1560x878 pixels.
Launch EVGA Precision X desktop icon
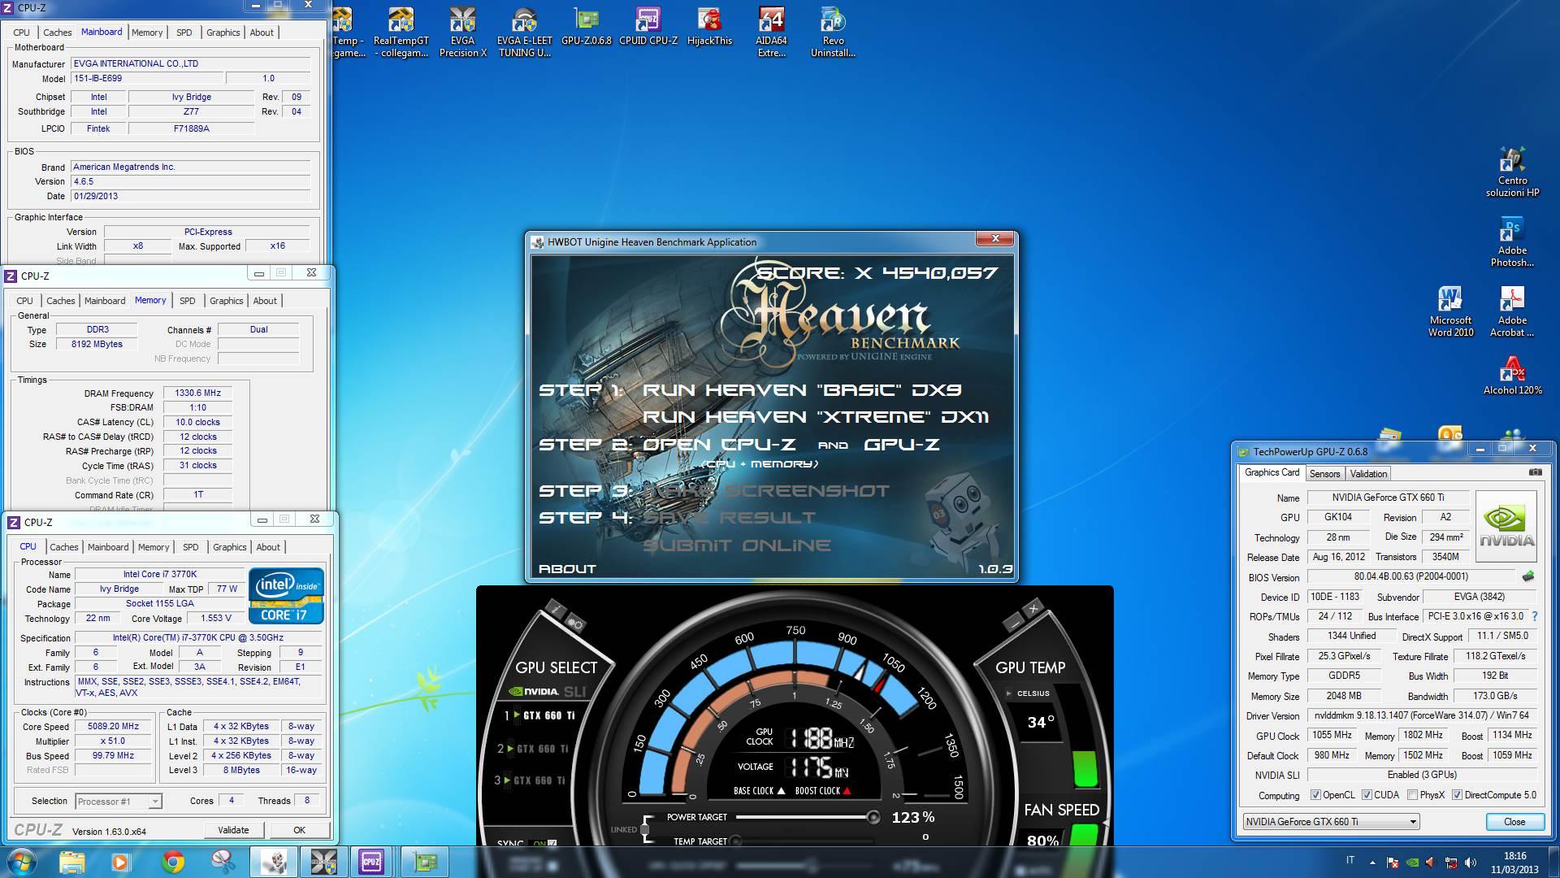click(x=462, y=33)
